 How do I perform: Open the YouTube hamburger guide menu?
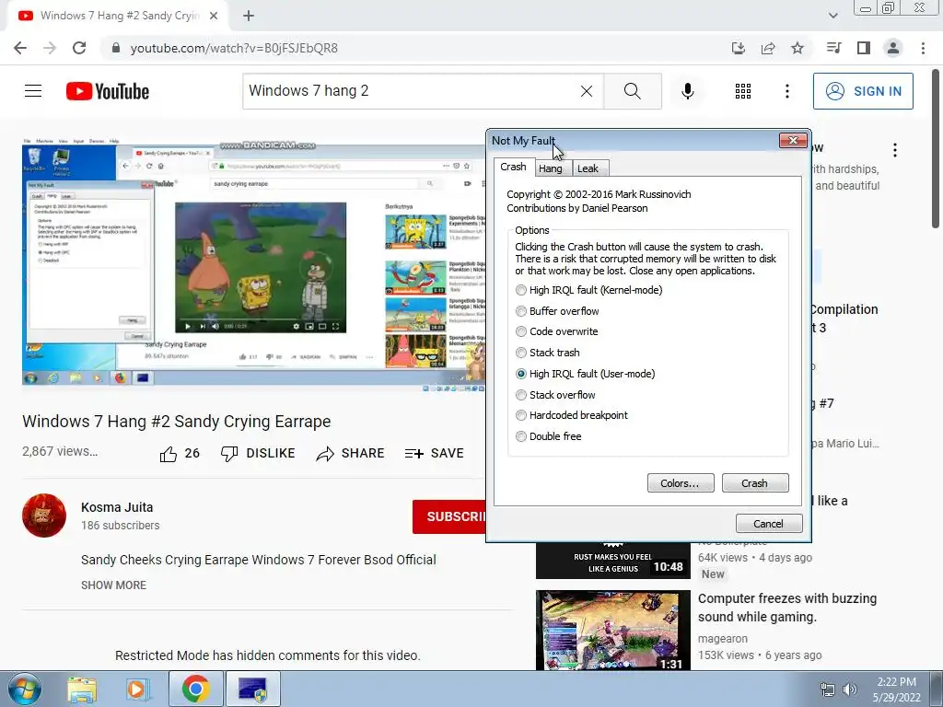click(33, 91)
